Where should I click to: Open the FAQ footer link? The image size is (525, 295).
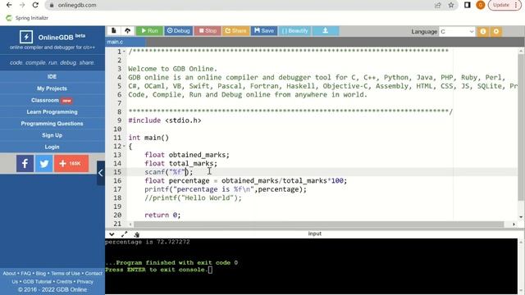click(25, 273)
